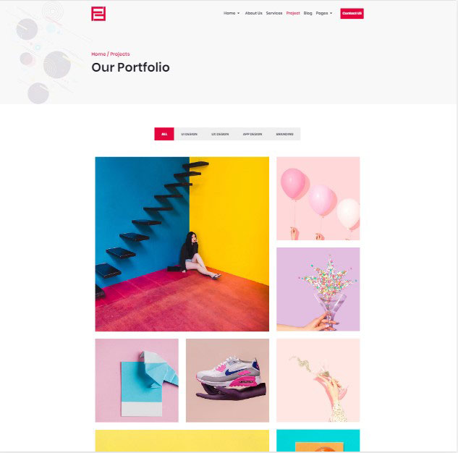The image size is (458, 453).
Task: Select the ALL portfolio filter
Action: tap(164, 134)
